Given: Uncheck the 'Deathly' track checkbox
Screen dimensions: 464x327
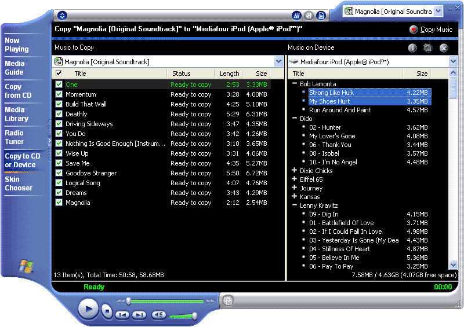Looking at the screenshot, I should point(59,113).
